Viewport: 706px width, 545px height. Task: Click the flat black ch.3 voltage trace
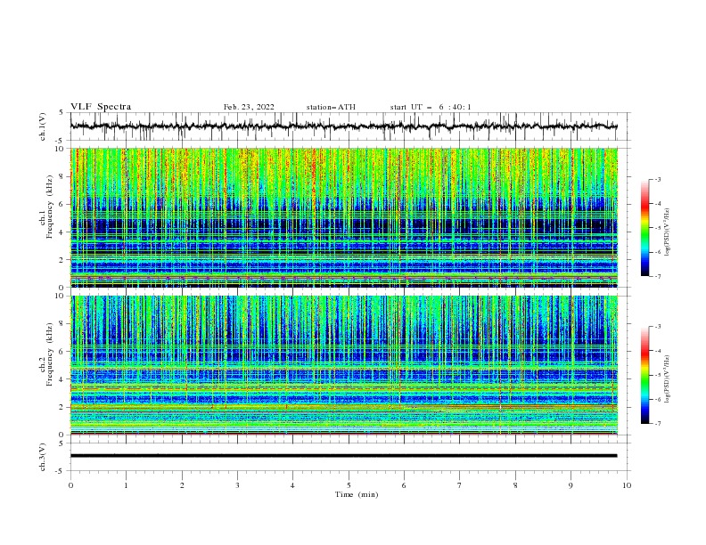point(343,456)
